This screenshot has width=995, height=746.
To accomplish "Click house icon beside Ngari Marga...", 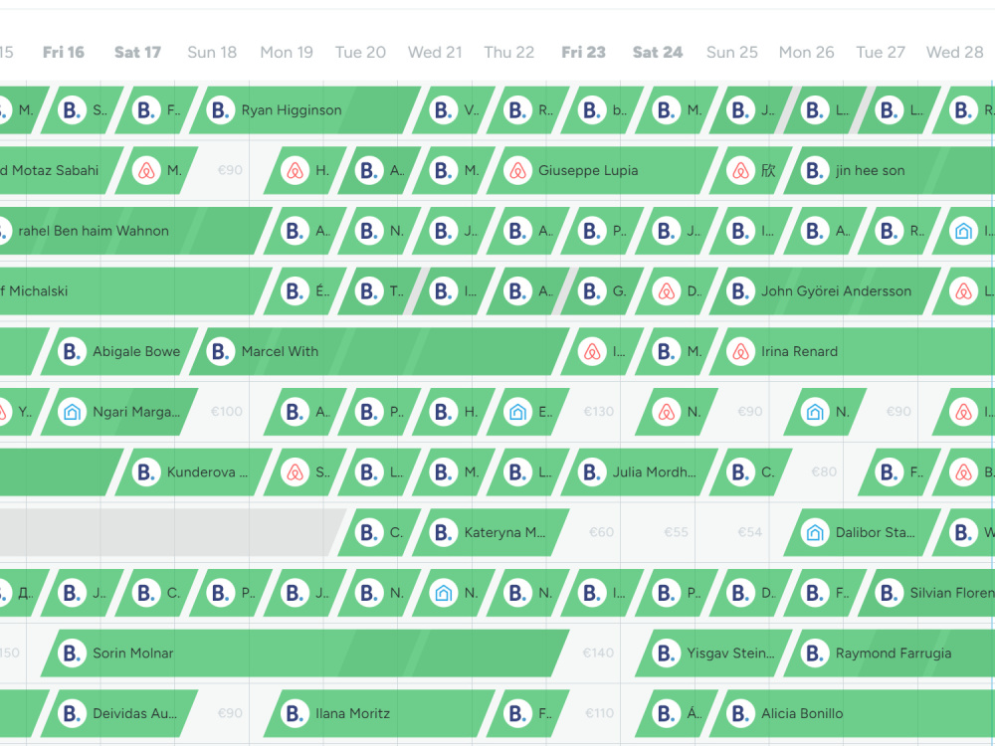I will (72, 412).
